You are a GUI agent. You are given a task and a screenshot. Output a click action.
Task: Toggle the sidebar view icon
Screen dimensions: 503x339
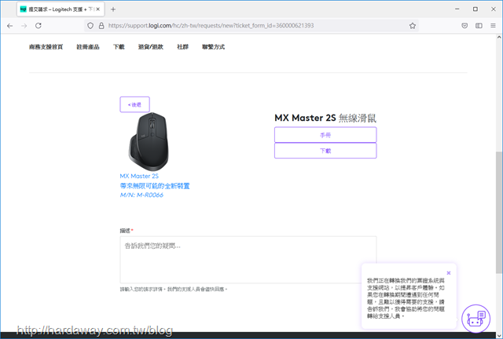[x=479, y=26]
